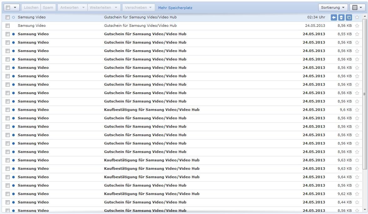Click the date 24.05.2013 on the 9,62 KB row
The width and height of the screenshot is (368, 214).
[x=314, y=194]
